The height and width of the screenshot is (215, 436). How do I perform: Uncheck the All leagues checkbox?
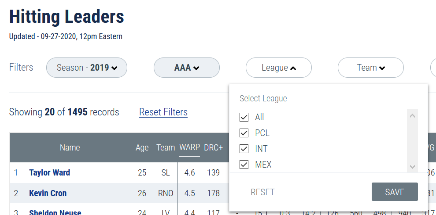(244, 117)
